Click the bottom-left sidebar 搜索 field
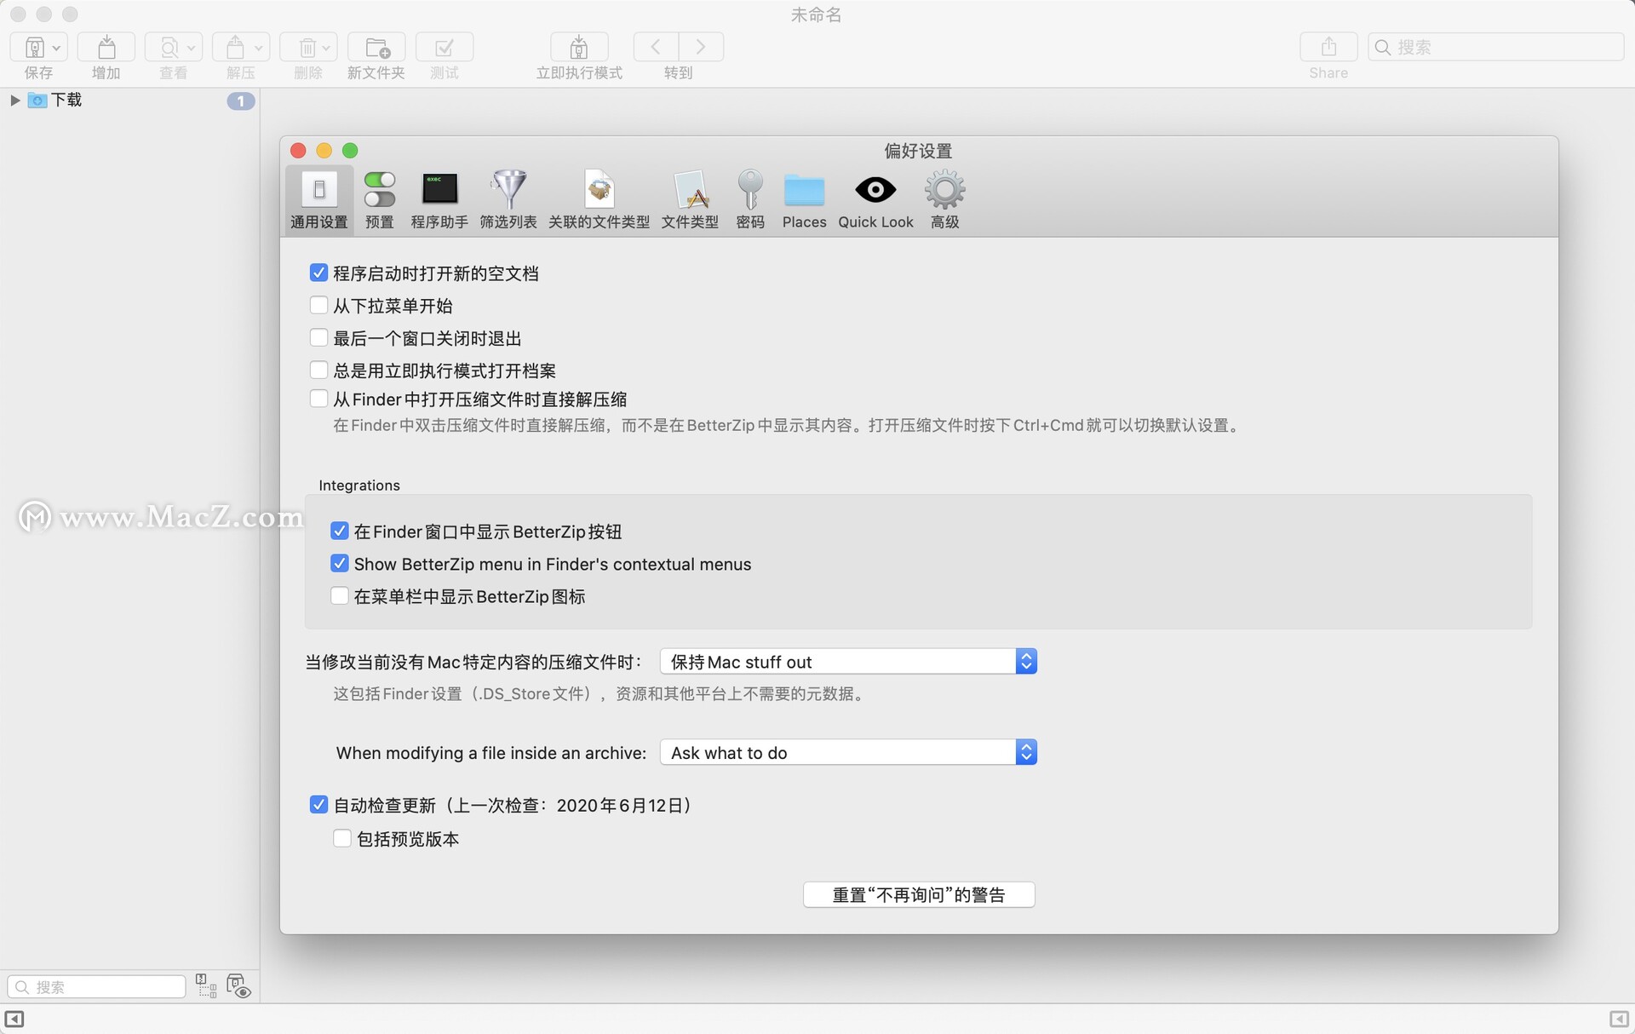The image size is (1635, 1034). [96, 986]
